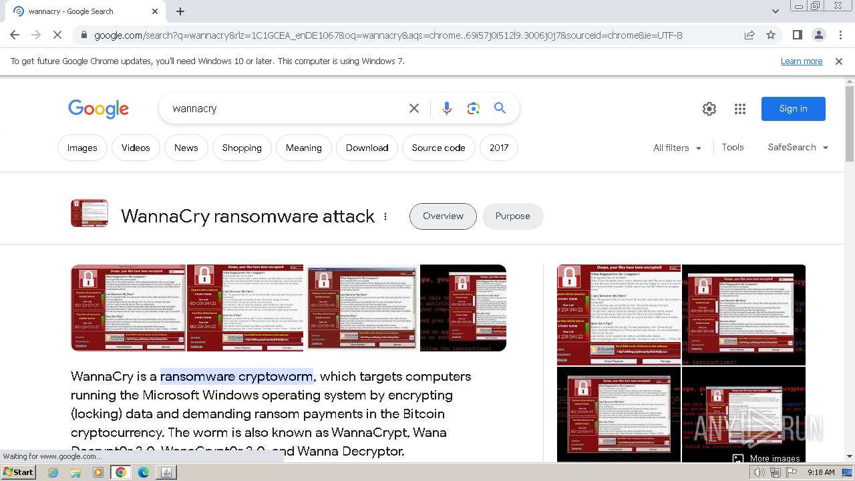855x481 pixels.
Task: Open top-left image in right panel grid
Action: [619, 315]
